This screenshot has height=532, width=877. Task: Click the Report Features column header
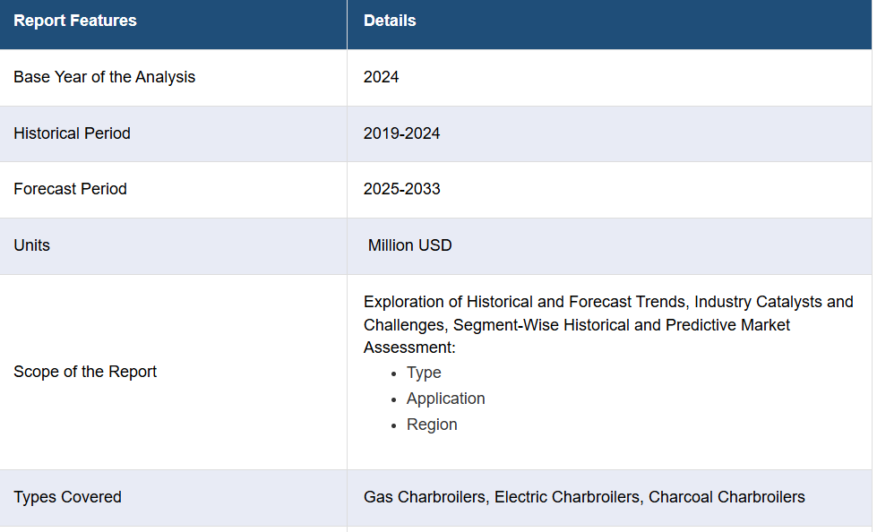click(x=75, y=21)
